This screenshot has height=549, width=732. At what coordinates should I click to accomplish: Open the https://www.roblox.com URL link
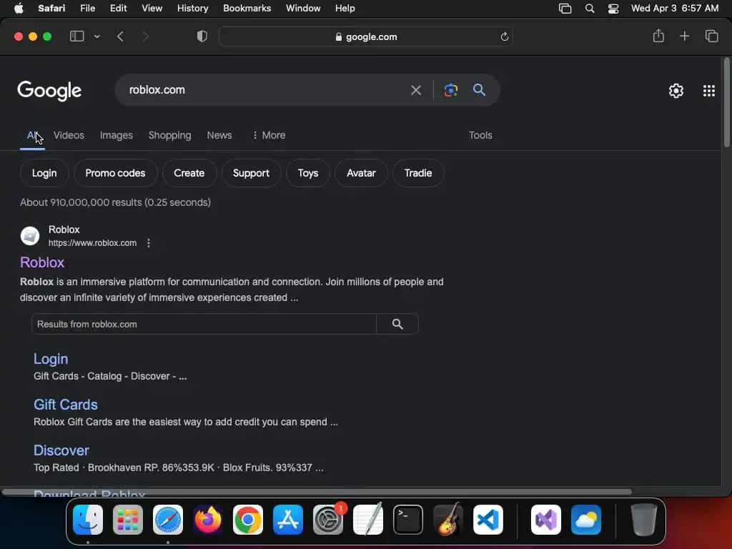[92, 243]
